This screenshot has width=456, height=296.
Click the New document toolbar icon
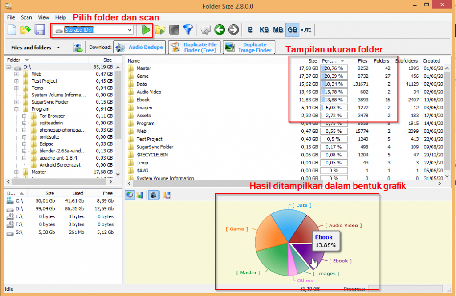tap(12, 30)
